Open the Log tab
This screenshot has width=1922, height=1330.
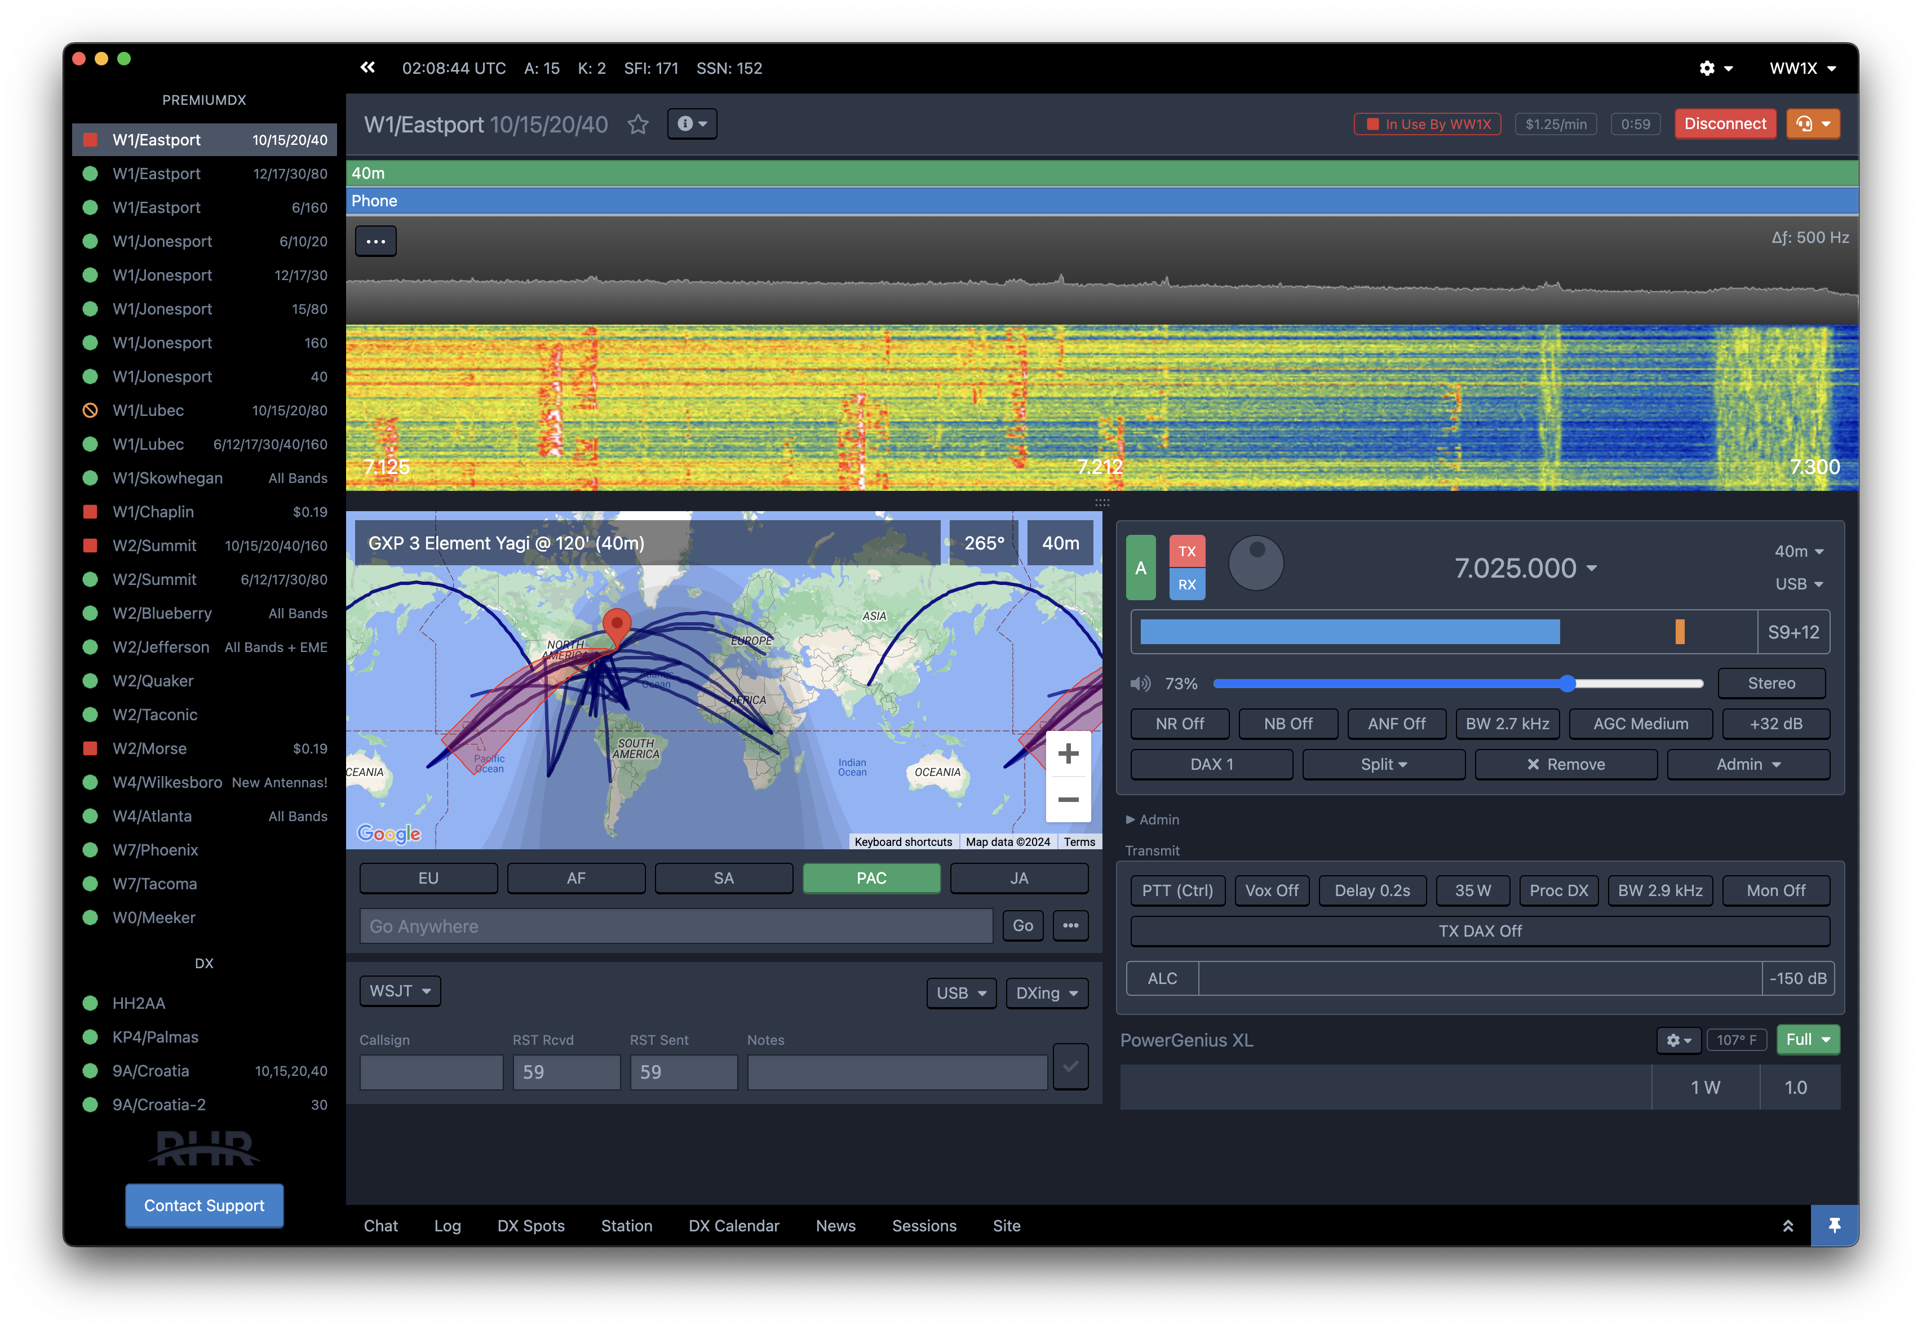click(447, 1225)
